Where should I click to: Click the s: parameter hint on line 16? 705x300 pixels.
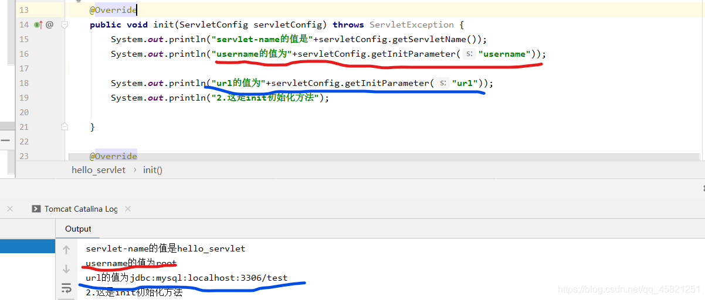pyautogui.click(x=469, y=54)
